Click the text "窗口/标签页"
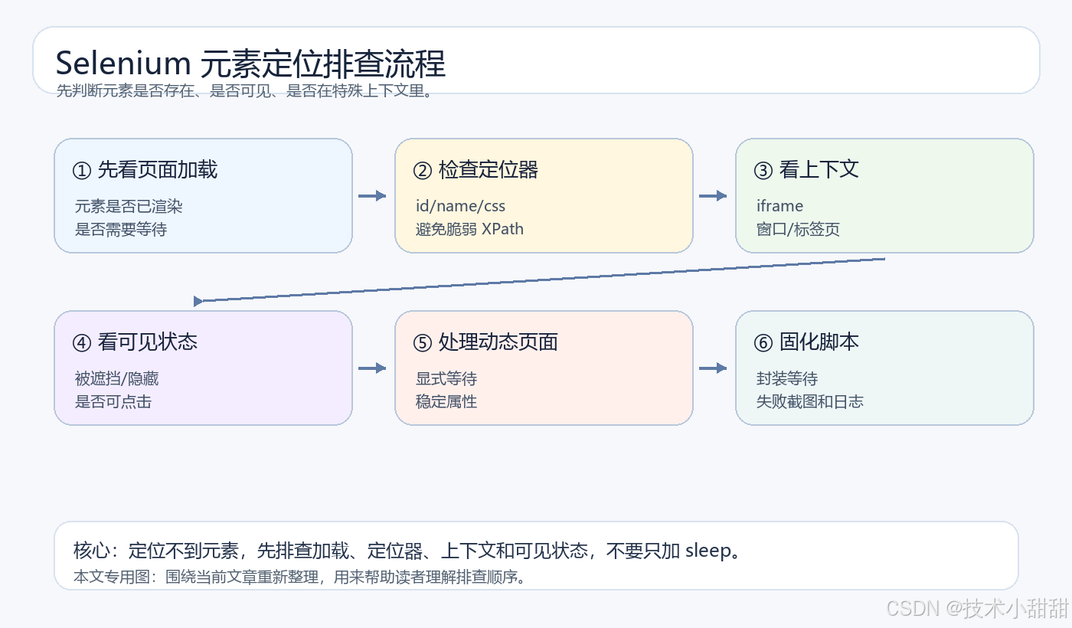Image resolution: width=1072 pixels, height=628 pixels. (798, 229)
